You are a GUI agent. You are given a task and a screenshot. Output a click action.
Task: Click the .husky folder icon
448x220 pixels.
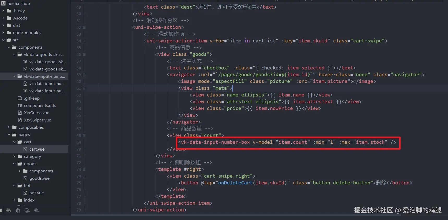tap(9, 11)
